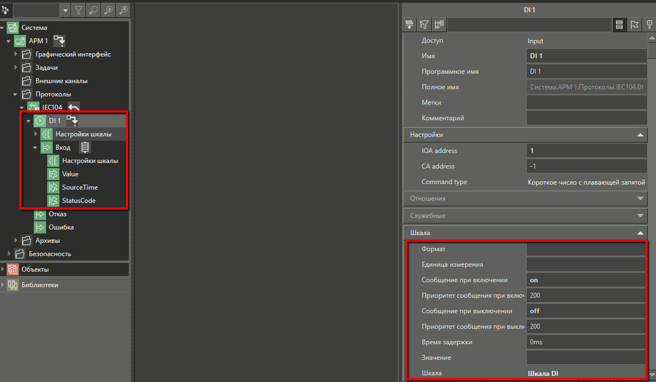
Task: Click the search previous (up arrow) icon
Action: 109,10
